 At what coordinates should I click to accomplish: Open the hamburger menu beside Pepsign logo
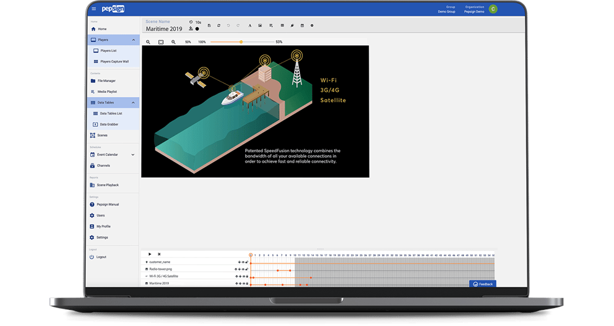coord(94,9)
